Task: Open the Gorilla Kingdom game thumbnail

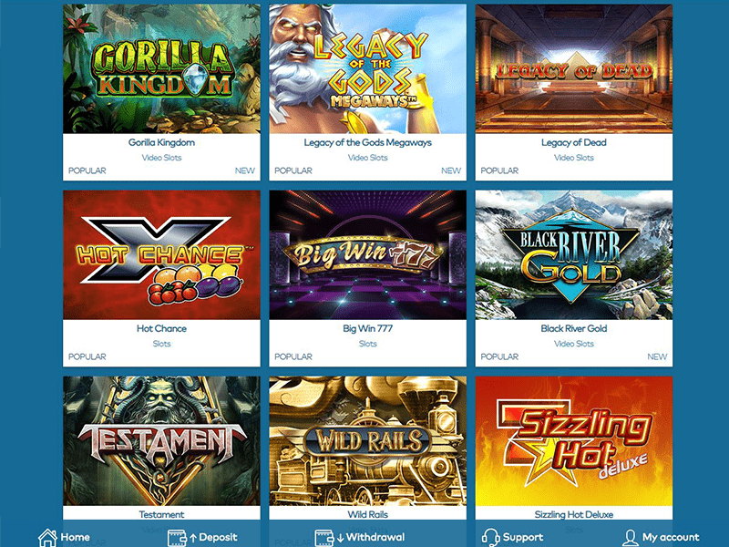Action: click(162, 69)
